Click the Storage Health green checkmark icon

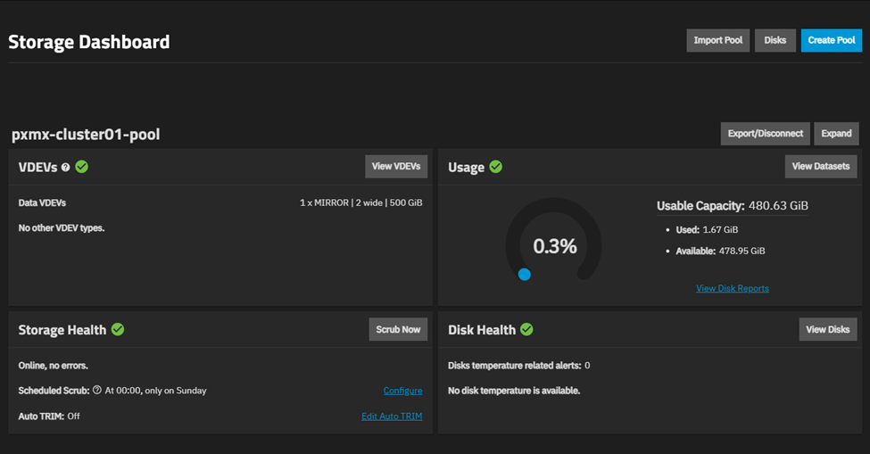[x=118, y=329]
